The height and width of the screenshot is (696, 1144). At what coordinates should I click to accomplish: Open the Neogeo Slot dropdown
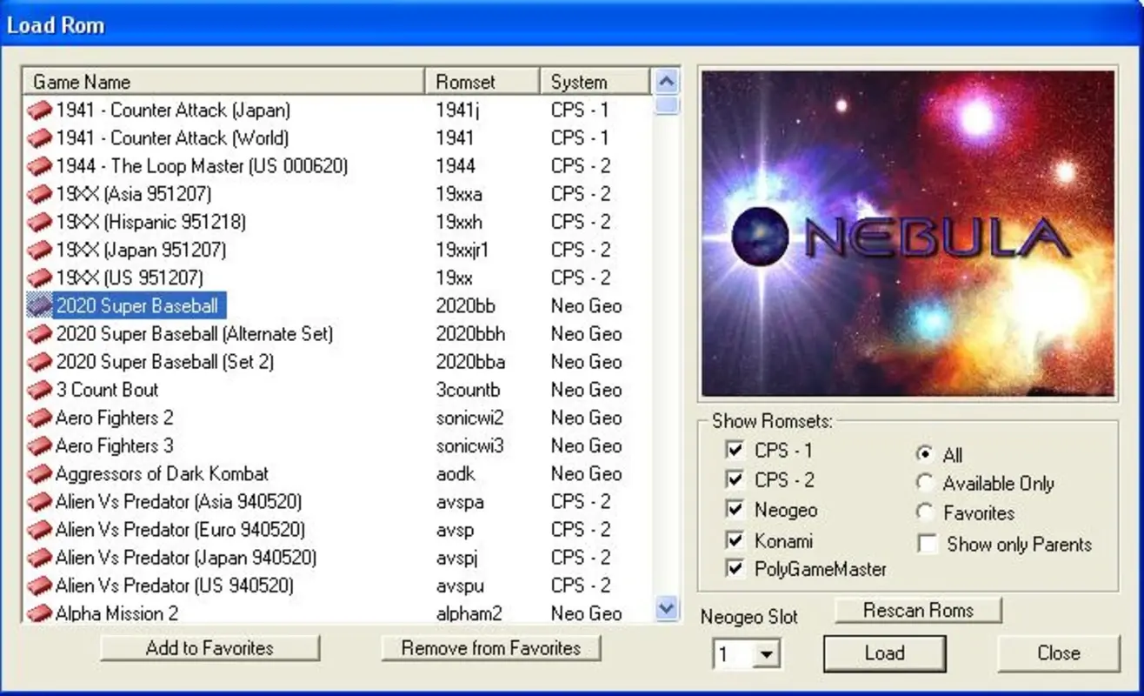[768, 654]
